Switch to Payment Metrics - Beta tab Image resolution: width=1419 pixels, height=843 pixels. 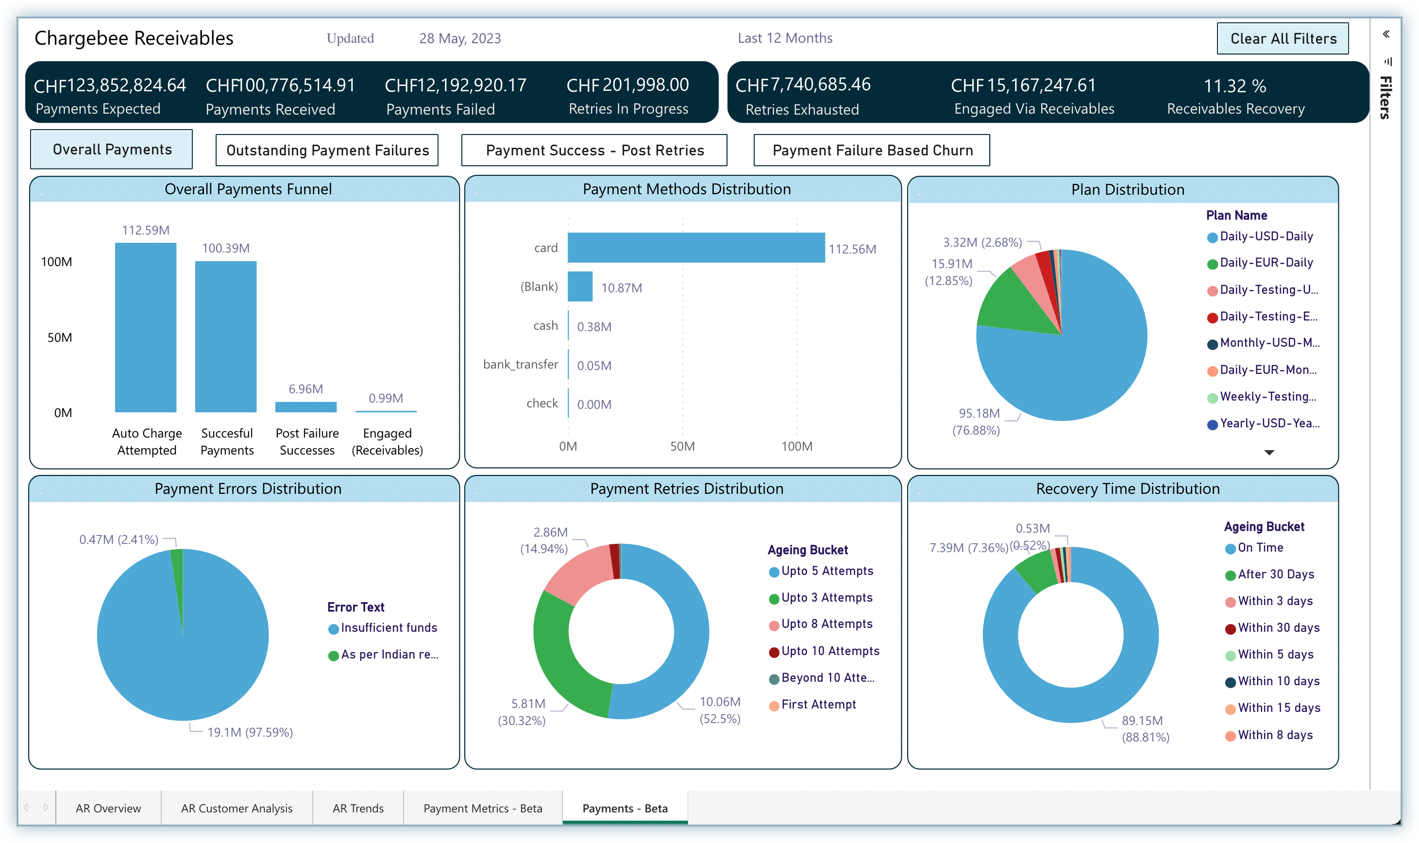pos(483,808)
